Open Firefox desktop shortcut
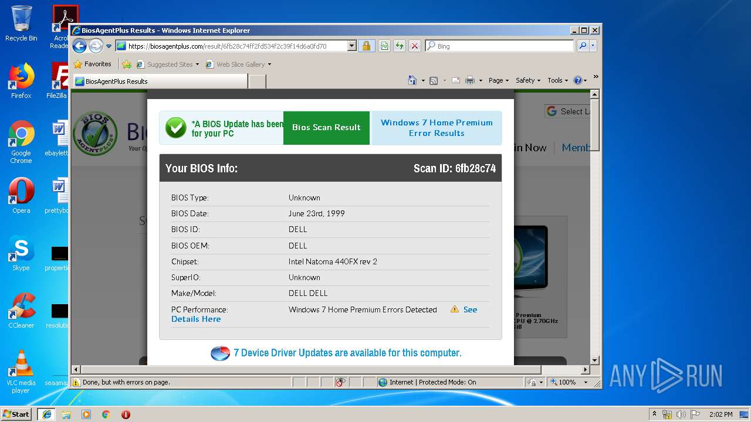The image size is (751, 422). (21, 81)
